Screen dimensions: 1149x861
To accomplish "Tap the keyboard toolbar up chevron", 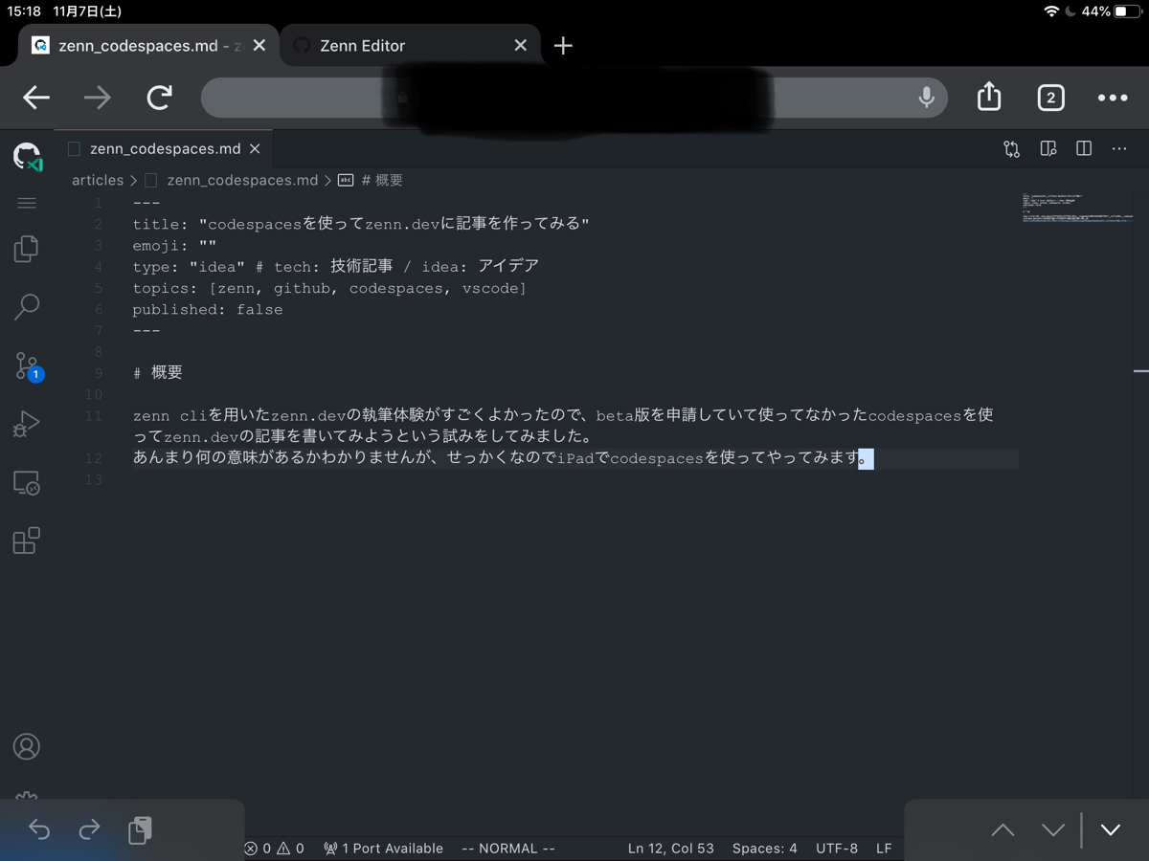I will 1003,830.
